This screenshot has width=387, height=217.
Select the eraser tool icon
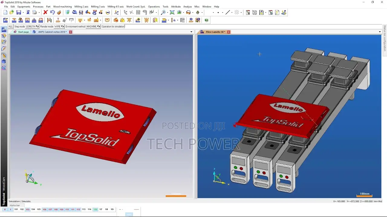pos(59,12)
